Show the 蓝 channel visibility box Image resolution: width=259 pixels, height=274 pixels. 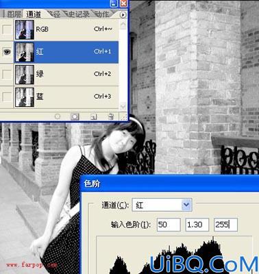pyautogui.click(x=7, y=97)
